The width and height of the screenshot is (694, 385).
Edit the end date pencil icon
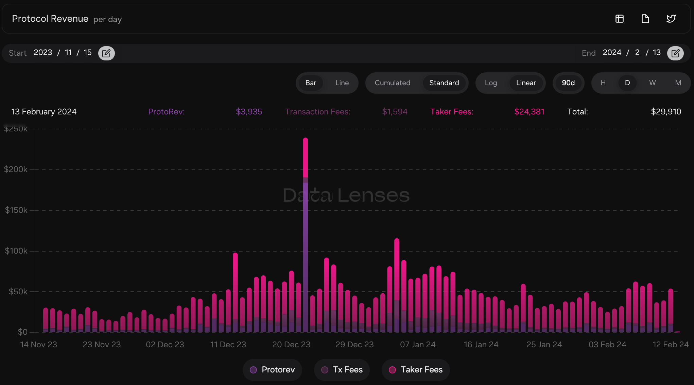[675, 53]
